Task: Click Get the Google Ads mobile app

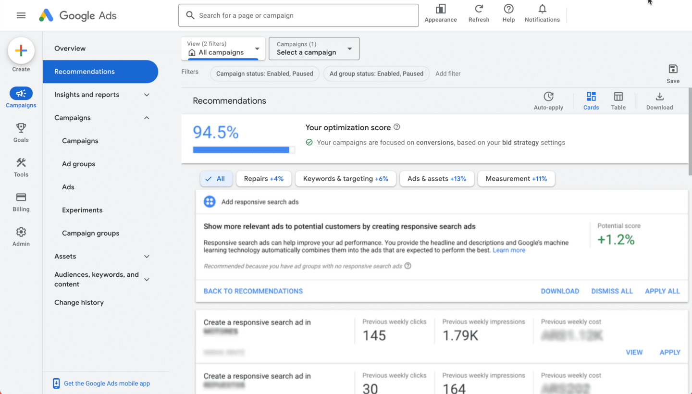Action: pyautogui.click(x=107, y=383)
